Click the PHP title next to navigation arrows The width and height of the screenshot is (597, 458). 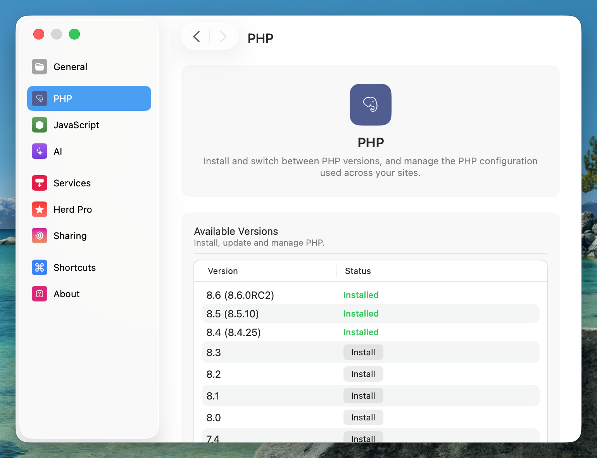(261, 38)
